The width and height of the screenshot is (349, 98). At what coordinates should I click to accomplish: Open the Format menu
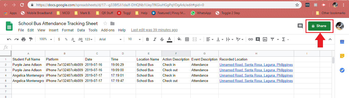pos(68,30)
